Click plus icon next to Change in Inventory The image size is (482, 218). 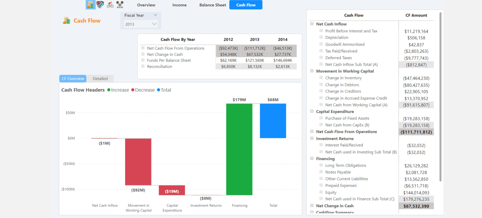point(321,78)
